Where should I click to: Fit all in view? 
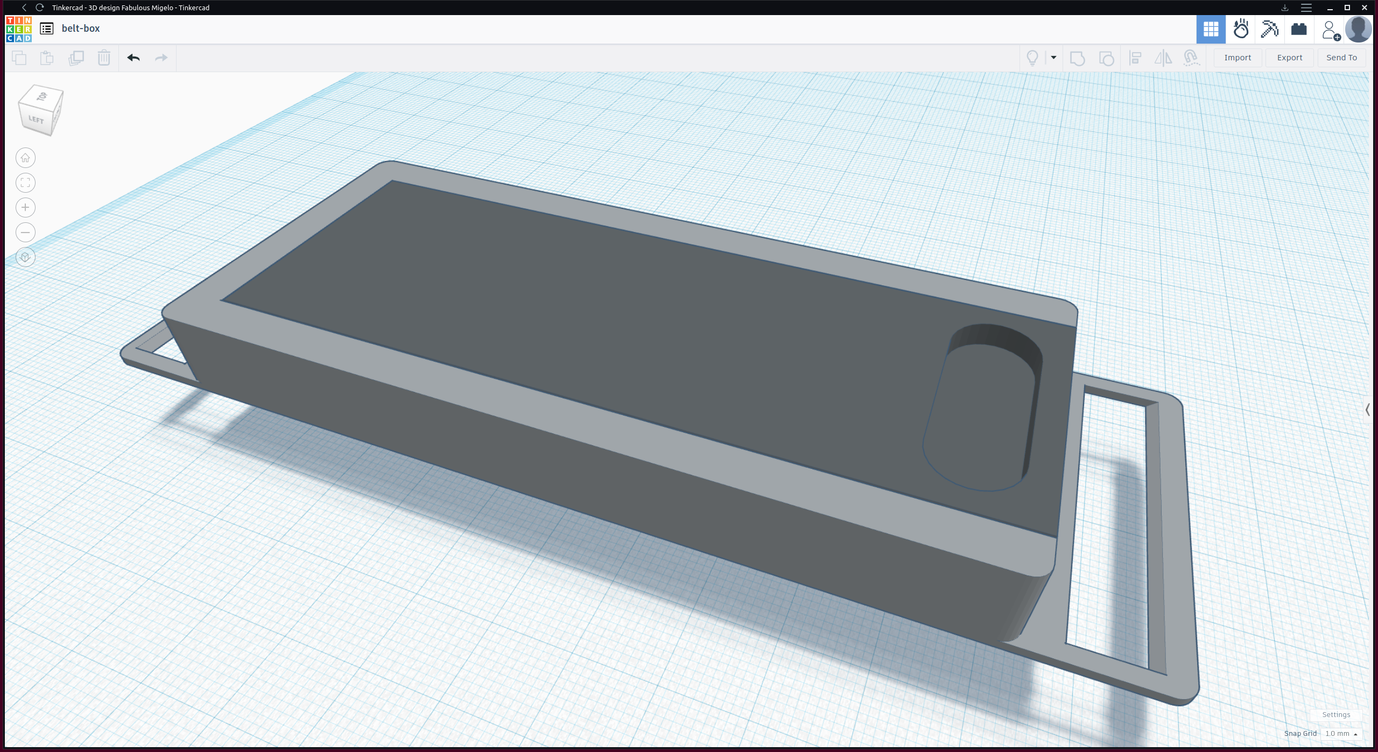point(25,182)
